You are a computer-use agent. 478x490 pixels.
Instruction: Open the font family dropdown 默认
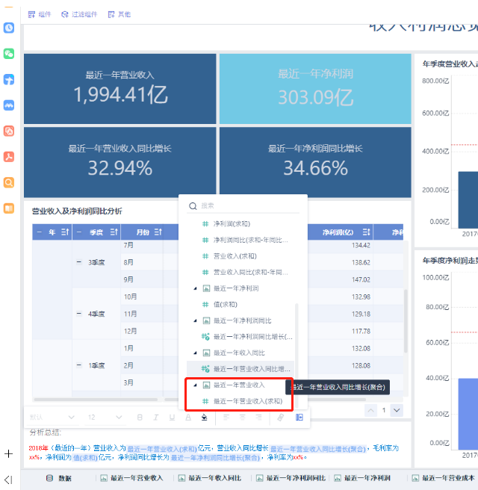point(52,418)
